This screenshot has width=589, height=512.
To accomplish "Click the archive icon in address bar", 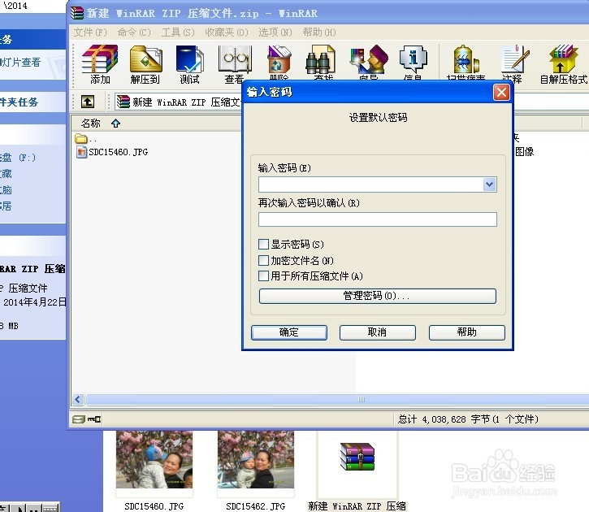I will pos(123,102).
